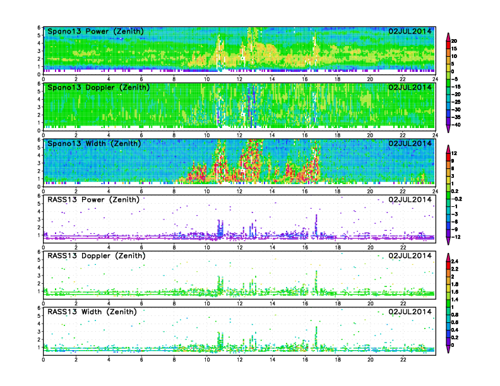
Task: Click the '1.8' label on the bottom color bar
Action: (455, 284)
